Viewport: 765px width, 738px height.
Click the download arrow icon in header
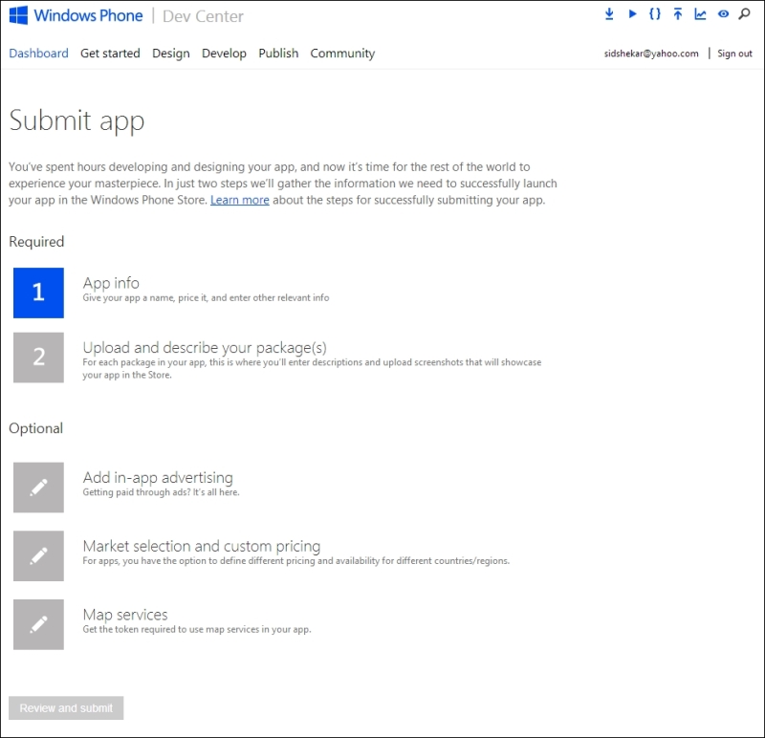point(609,14)
